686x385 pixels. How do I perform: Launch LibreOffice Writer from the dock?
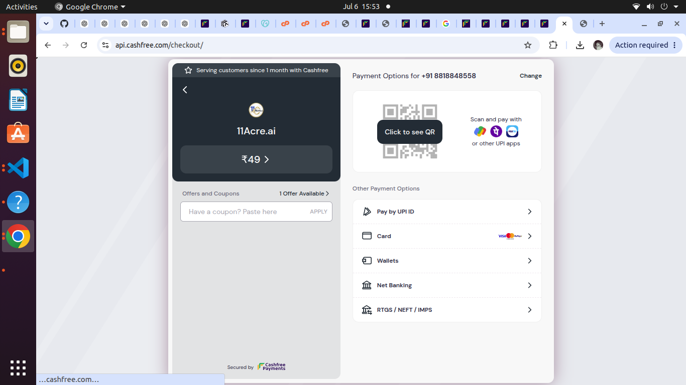18,100
